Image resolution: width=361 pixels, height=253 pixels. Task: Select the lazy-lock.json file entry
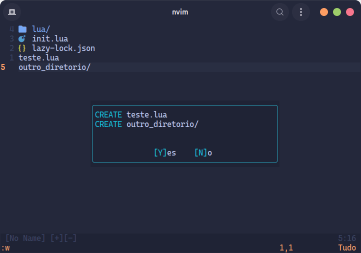(x=63, y=48)
